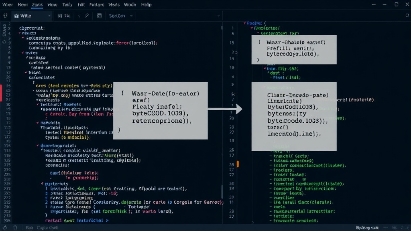
Task: Click the orange change marker in the right gutter
Action: click(x=238, y=164)
